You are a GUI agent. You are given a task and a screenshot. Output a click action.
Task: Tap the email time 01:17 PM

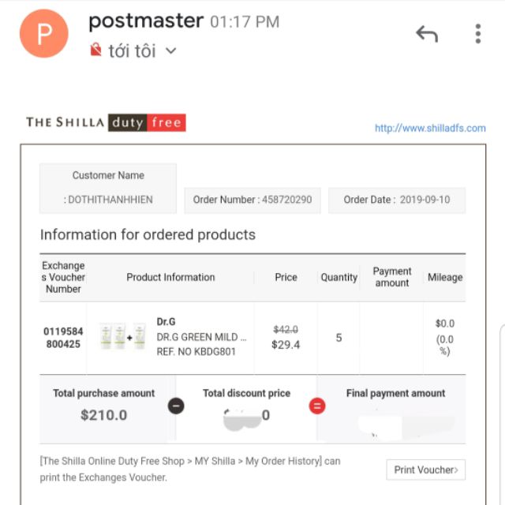tap(245, 22)
